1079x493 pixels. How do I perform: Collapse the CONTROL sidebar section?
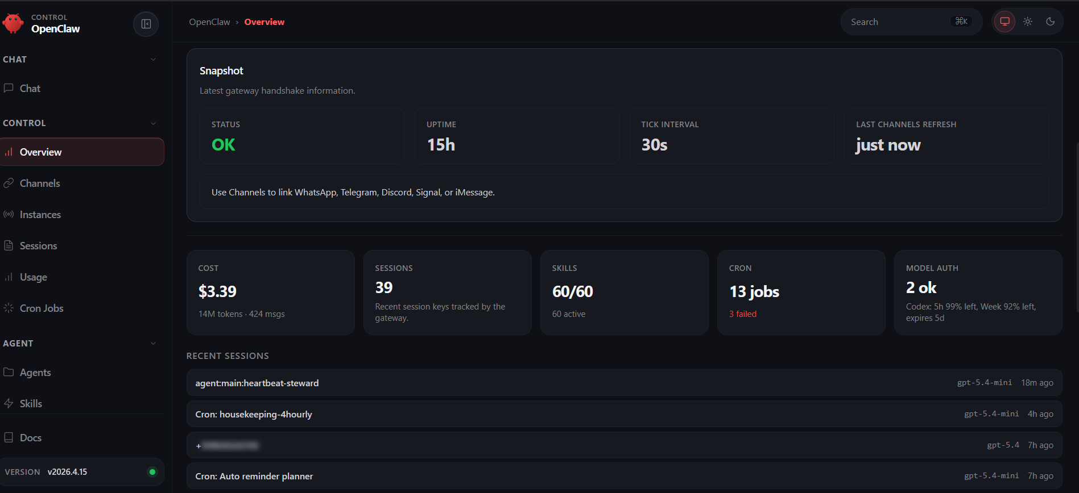(153, 123)
